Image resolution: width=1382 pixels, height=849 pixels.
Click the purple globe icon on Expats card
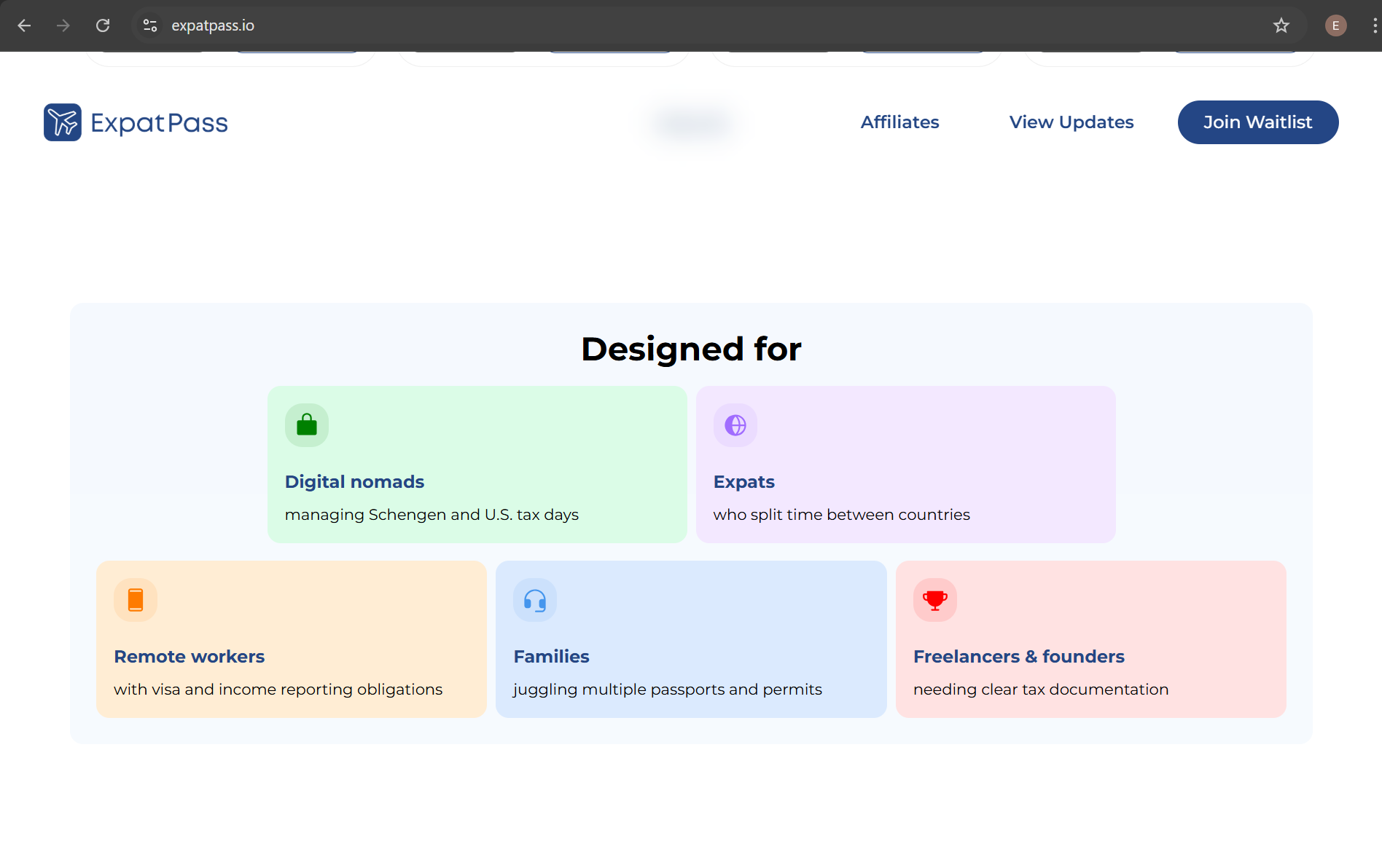click(x=735, y=424)
